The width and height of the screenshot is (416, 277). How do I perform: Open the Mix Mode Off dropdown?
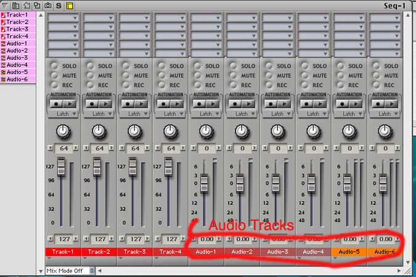tap(71, 270)
